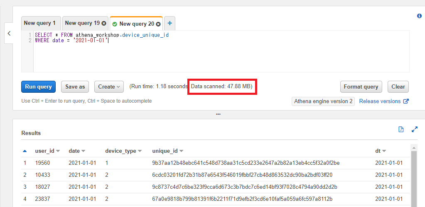Image resolution: width=425 pixels, height=207 pixels.
Task: Open the Release versions external link icon
Action: pyautogui.click(x=406, y=101)
